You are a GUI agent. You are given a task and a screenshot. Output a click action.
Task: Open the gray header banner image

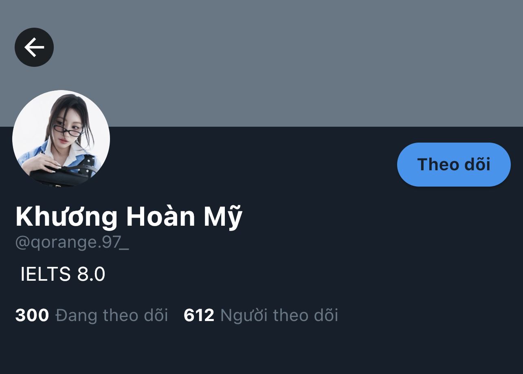click(261, 63)
